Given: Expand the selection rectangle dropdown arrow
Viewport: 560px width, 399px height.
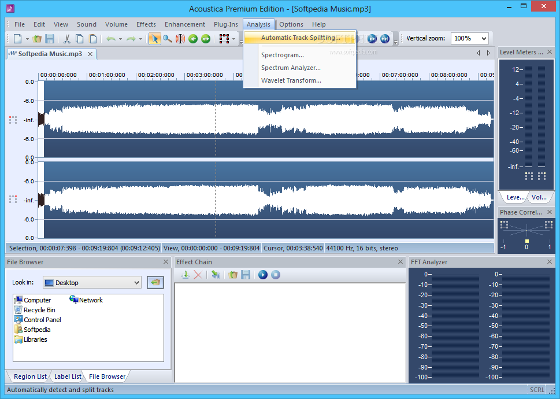Looking at the screenshot, I should (233, 39).
